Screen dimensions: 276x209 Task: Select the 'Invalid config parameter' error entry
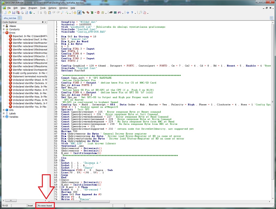coord(30,73)
